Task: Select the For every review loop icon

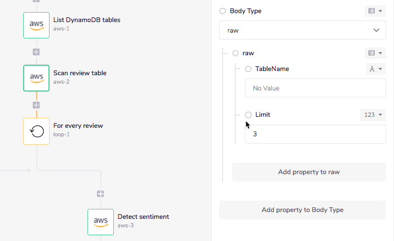Action: click(x=36, y=131)
